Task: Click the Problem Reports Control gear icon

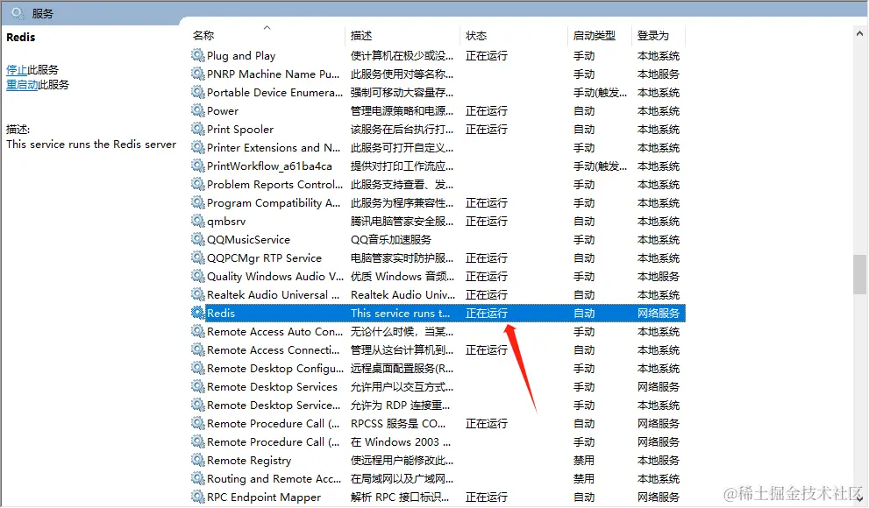Action: point(198,184)
